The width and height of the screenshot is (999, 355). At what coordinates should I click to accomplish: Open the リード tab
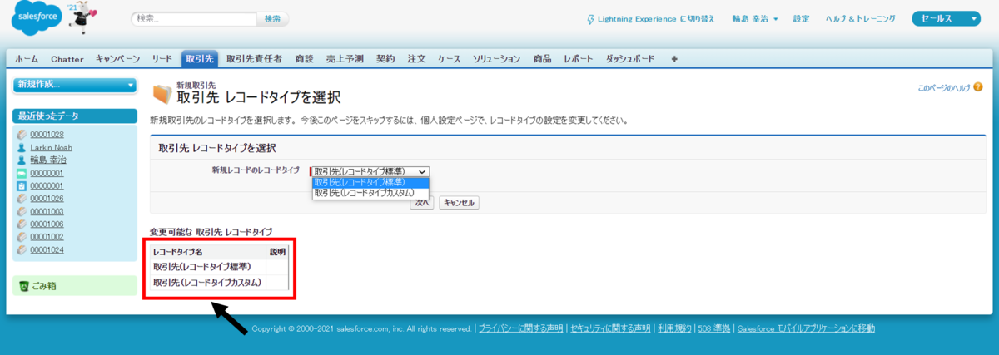162,59
